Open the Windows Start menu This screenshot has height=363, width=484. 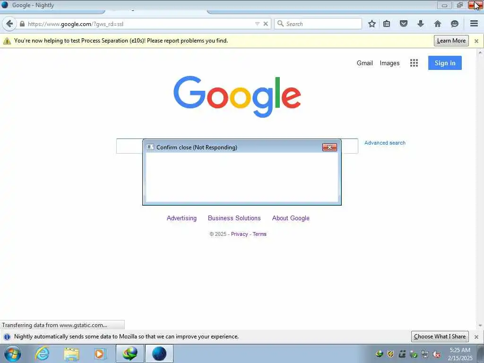[x=13, y=354]
